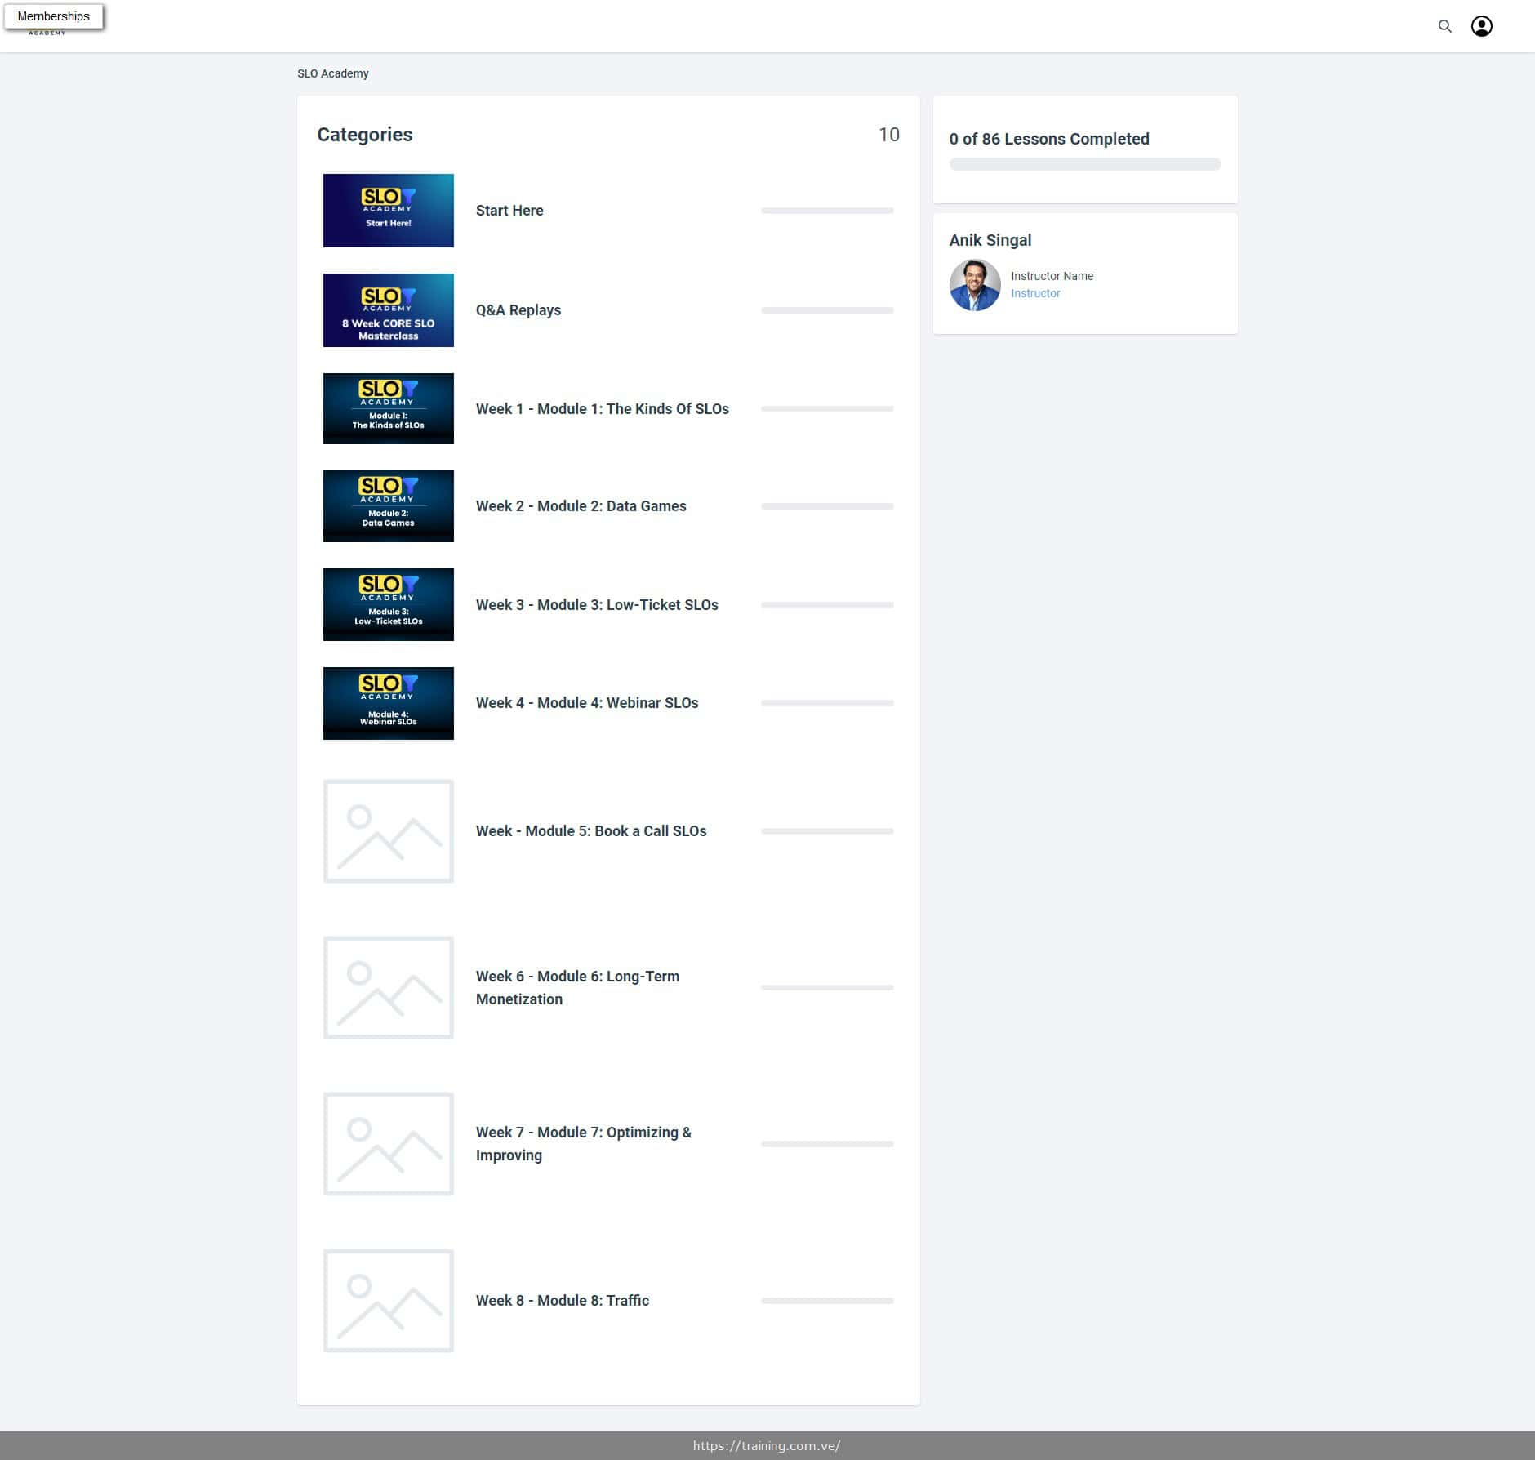The width and height of the screenshot is (1535, 1460).
Task: Select the Q&A Replays category title
Action: pyautogui.click(x=518, y=310)
